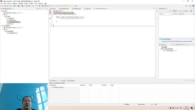Toggle Categorized presentation in Task List
This screenshot has height=110, width=195.
click(x=175, y=11)
